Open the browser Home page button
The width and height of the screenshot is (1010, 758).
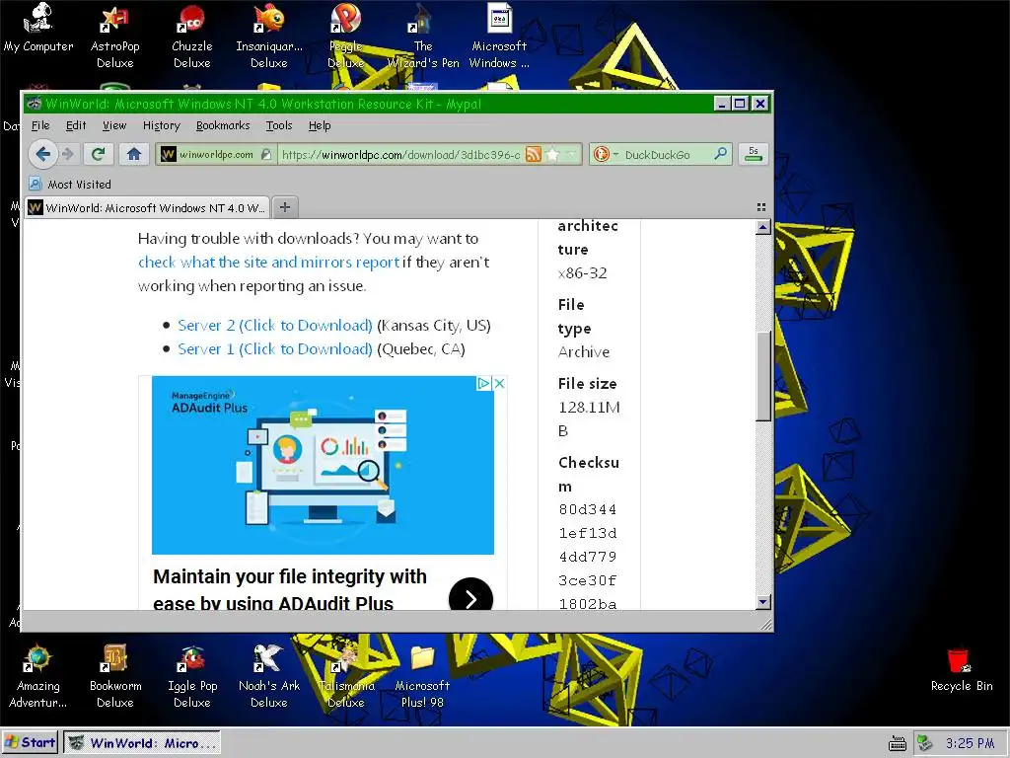coord(134,154)
